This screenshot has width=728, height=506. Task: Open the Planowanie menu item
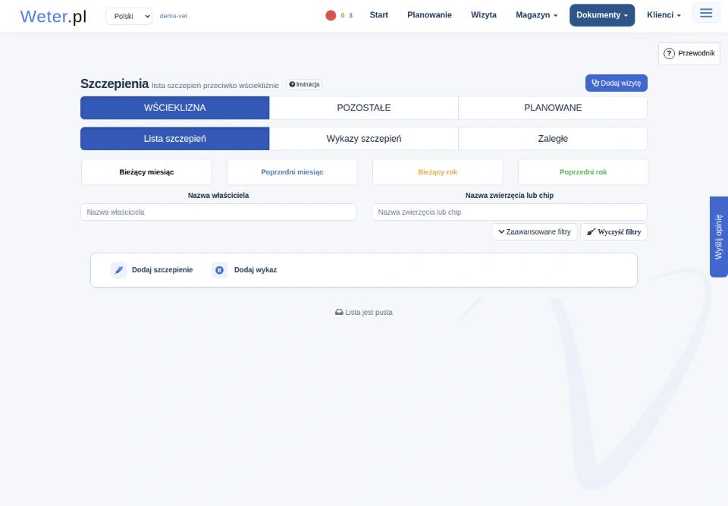[429, 15]
